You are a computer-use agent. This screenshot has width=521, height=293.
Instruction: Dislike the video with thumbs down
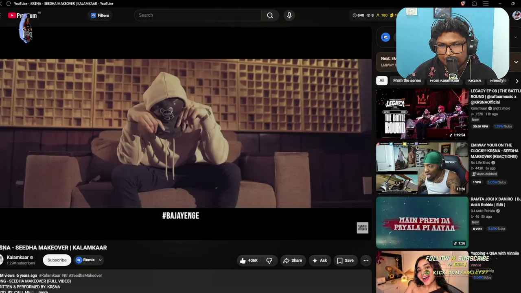click(x=269, y=260)
